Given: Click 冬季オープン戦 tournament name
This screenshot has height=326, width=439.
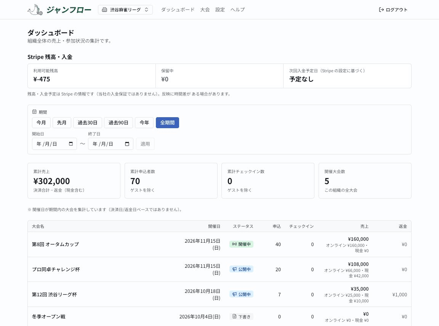Looking at the screenshot, I should tap(49, 316).
